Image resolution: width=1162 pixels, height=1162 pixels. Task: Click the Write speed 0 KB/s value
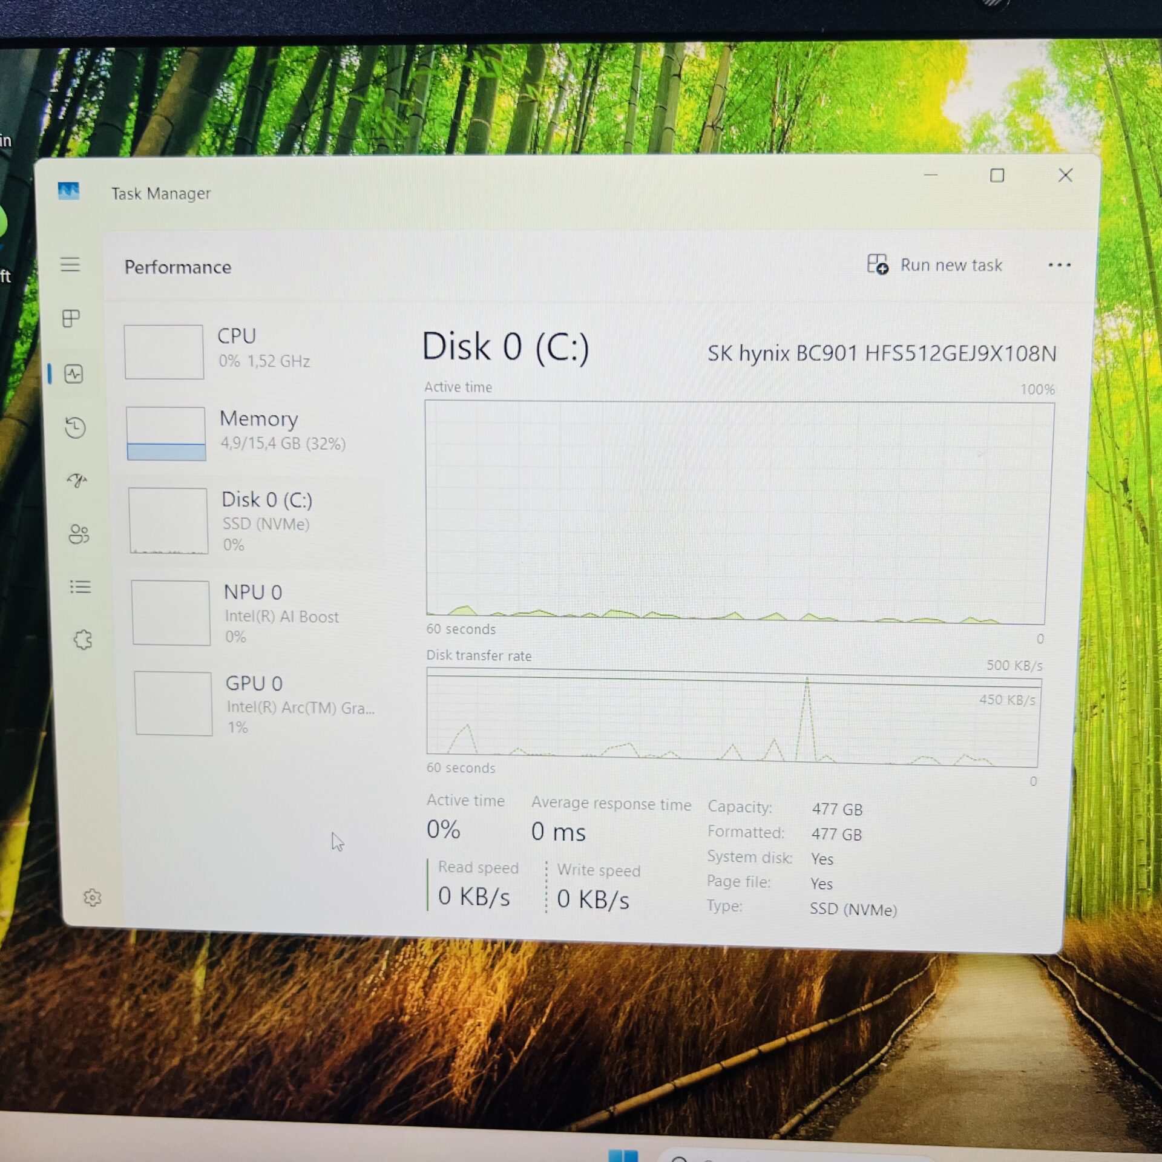click(x=593, y=899)
